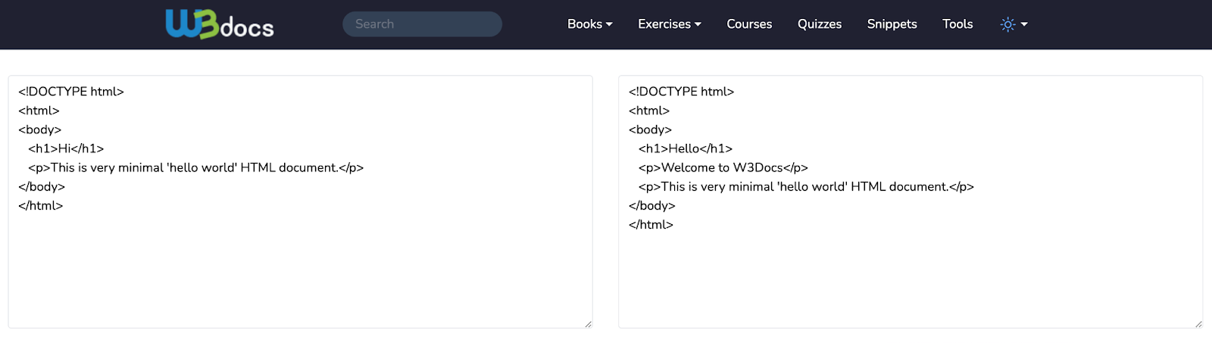
Task: Go to the Courses page
Action: 749,24
